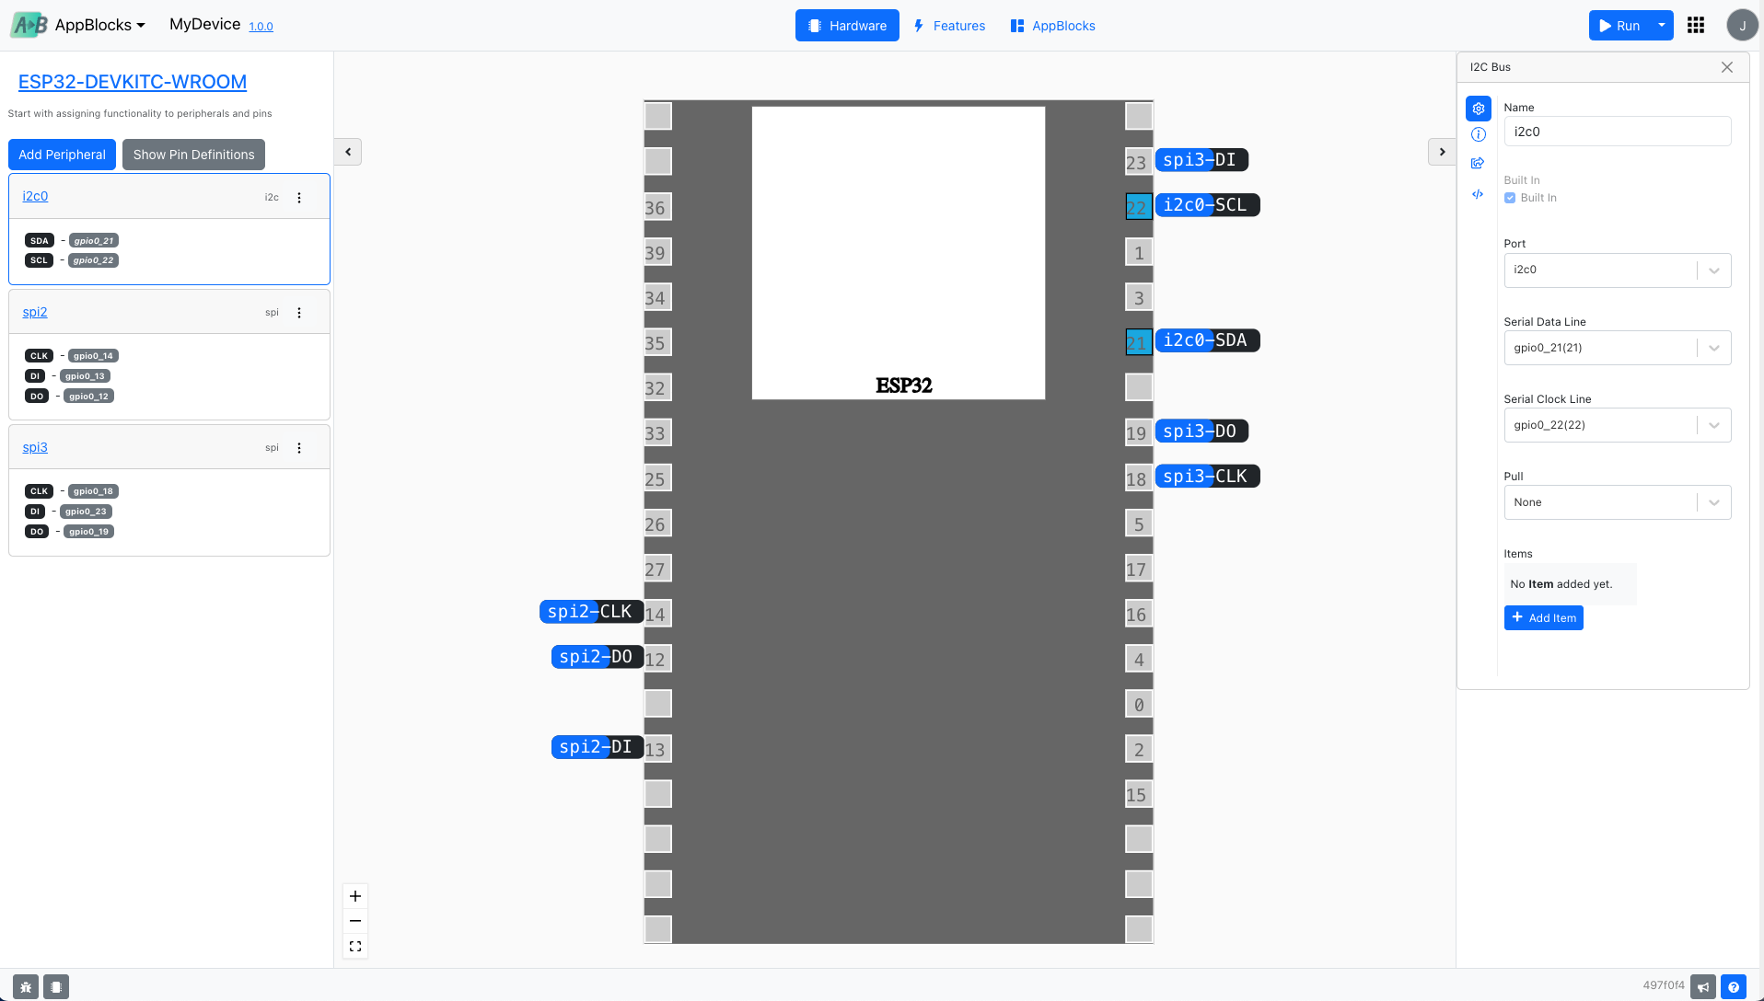Switch to the AppBlocks tab
Screen dimensions: 1764x1001
[x=1053, y=26]
